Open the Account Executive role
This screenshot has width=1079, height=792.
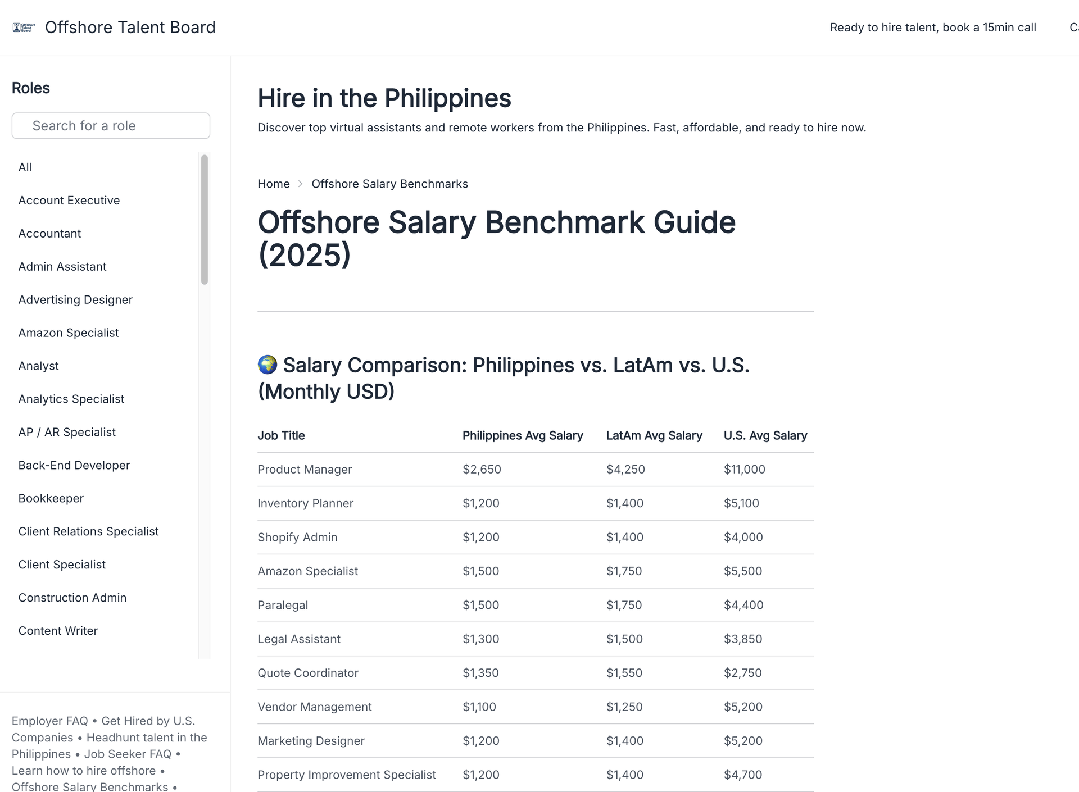[69, 201]
